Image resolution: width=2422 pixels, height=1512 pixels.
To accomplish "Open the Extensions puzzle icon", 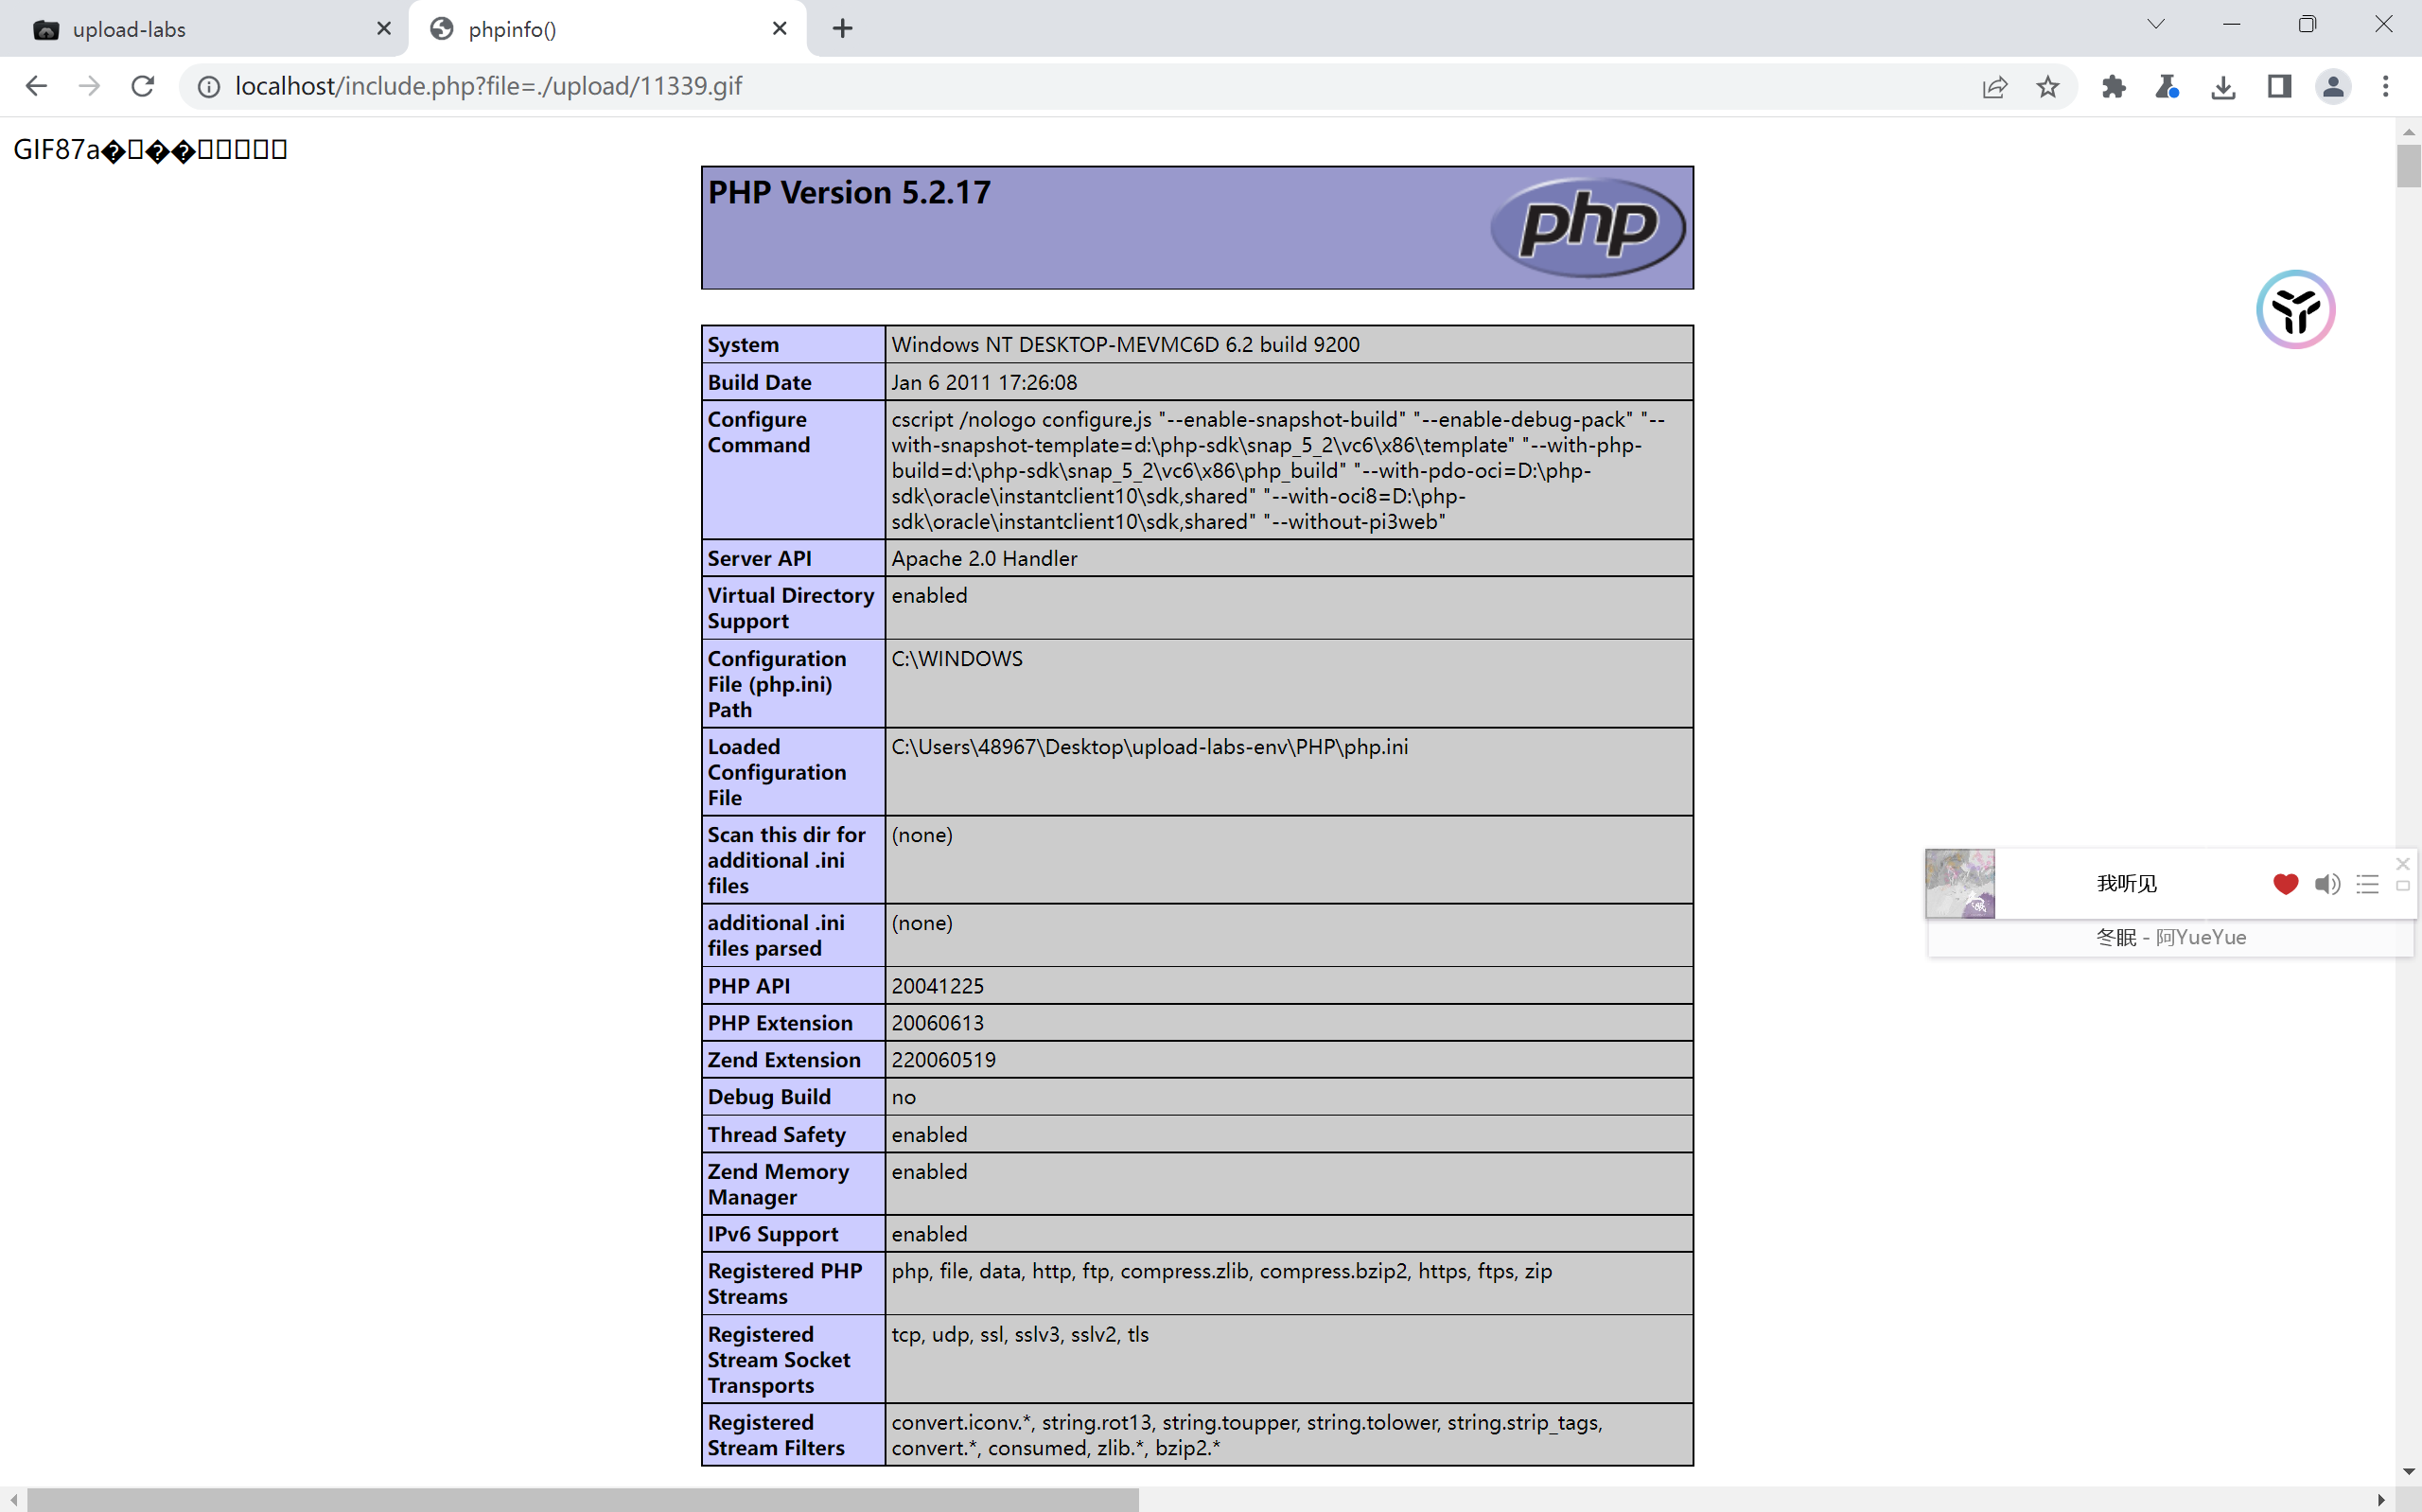I will pos(2114,87).
